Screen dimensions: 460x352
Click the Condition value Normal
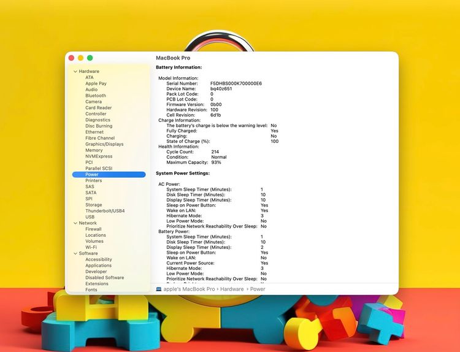219,157
